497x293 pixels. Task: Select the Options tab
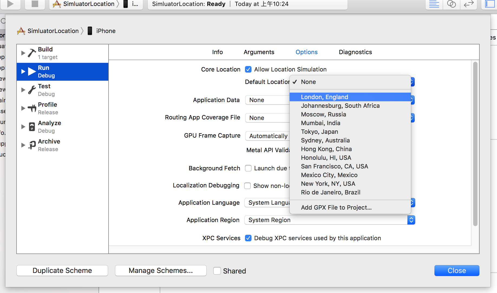pos(306,52)
